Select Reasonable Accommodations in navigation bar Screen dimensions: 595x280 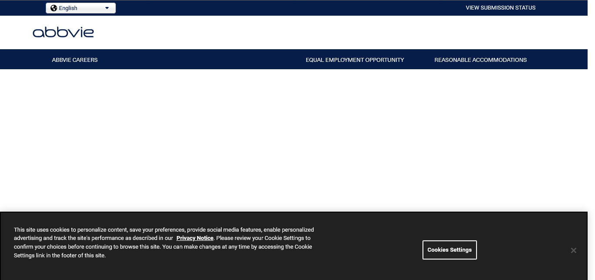click(x=480, y=60)
